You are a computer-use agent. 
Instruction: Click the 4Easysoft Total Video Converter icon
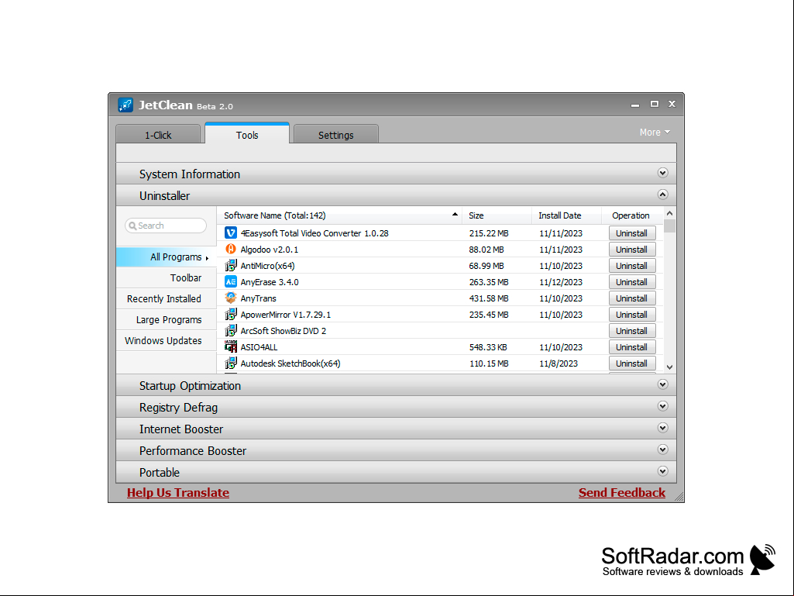coord(230,233)
